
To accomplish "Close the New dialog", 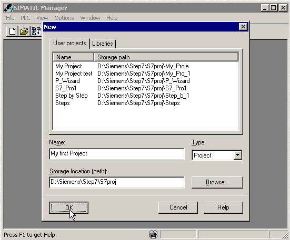I will pos(243,27).
